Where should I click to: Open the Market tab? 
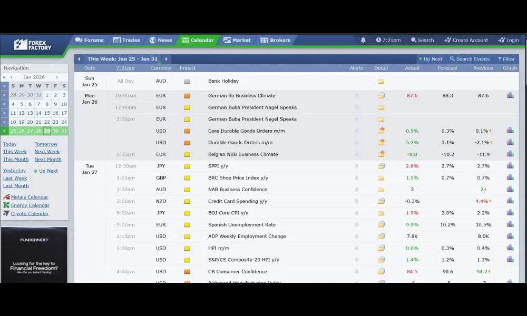click(x=237, y=40)
